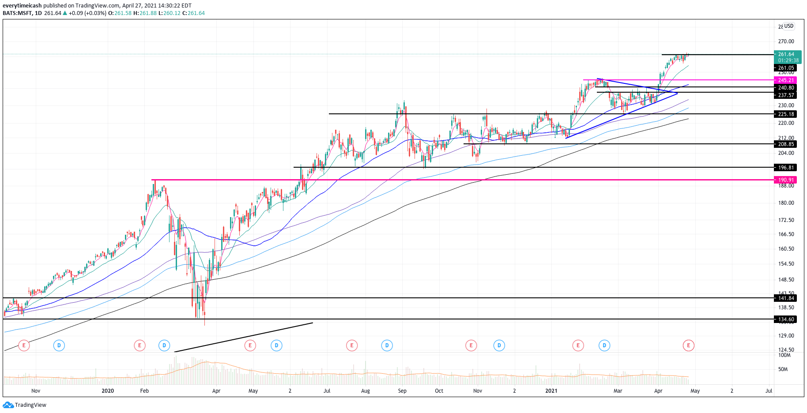Click the 240.80 horizontal line price label
The image size is (807, 413).
[786, 88]
